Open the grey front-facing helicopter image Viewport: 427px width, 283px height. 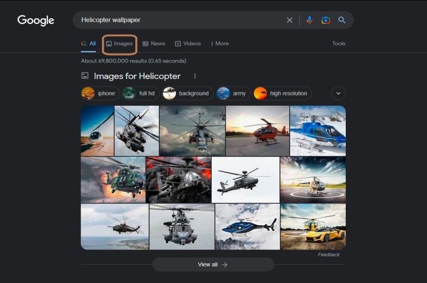click(x=182, y=227)
